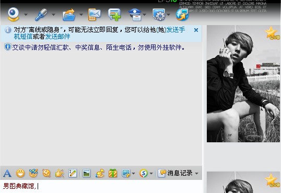Open the magic emoticon icon
Screen dimensions: 281x193
click(33, 173)
